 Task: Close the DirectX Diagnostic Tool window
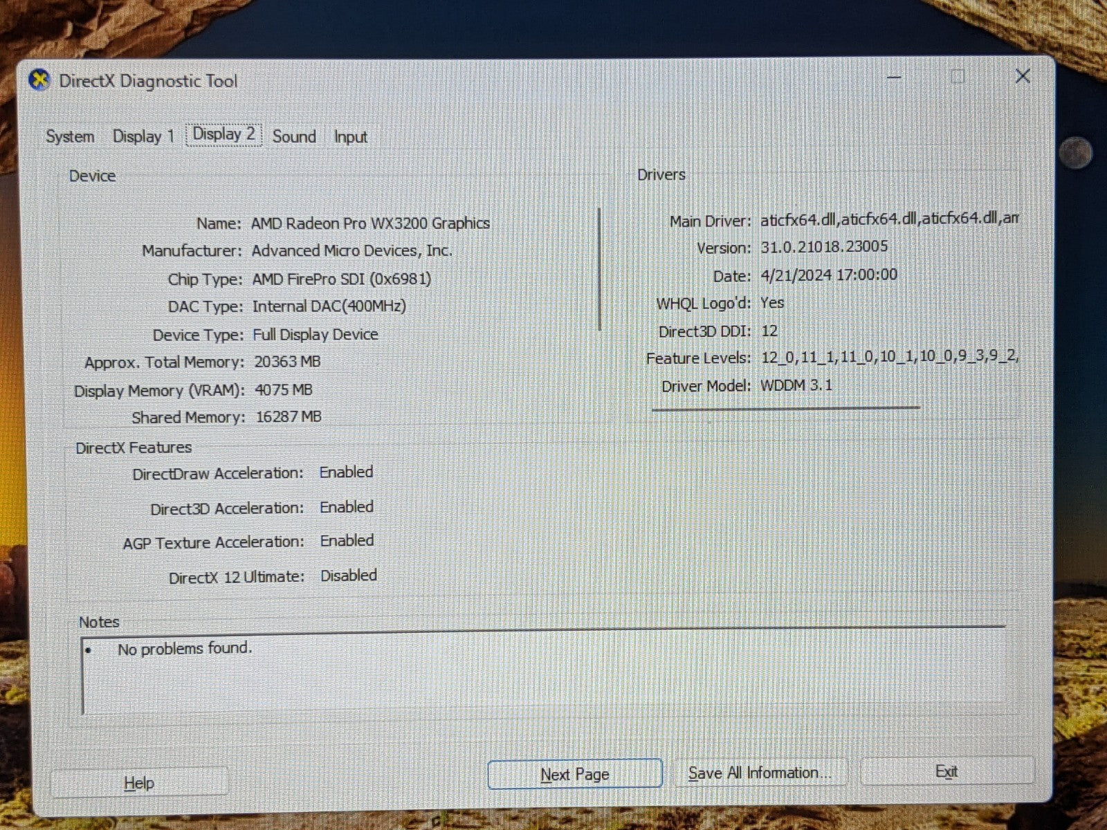click(x=1022, y=77)
